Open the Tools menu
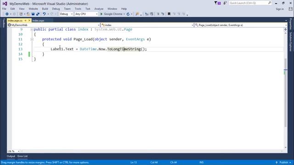This screenshot has width=294, height=165. click(78, 9)
